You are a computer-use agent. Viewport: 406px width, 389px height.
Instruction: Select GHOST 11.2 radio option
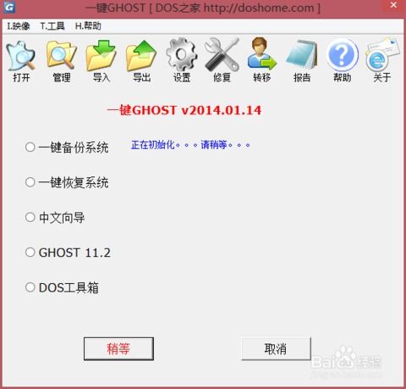click(30, 253)
